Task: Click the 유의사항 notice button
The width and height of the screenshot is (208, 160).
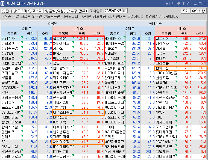Action: (198, 11)
